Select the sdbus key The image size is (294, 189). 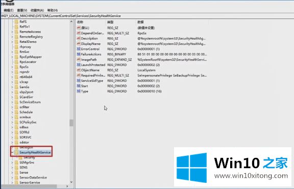pyautogui.click(x=24, y=127)
